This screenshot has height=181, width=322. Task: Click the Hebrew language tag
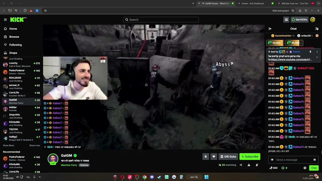pos(84,165)
